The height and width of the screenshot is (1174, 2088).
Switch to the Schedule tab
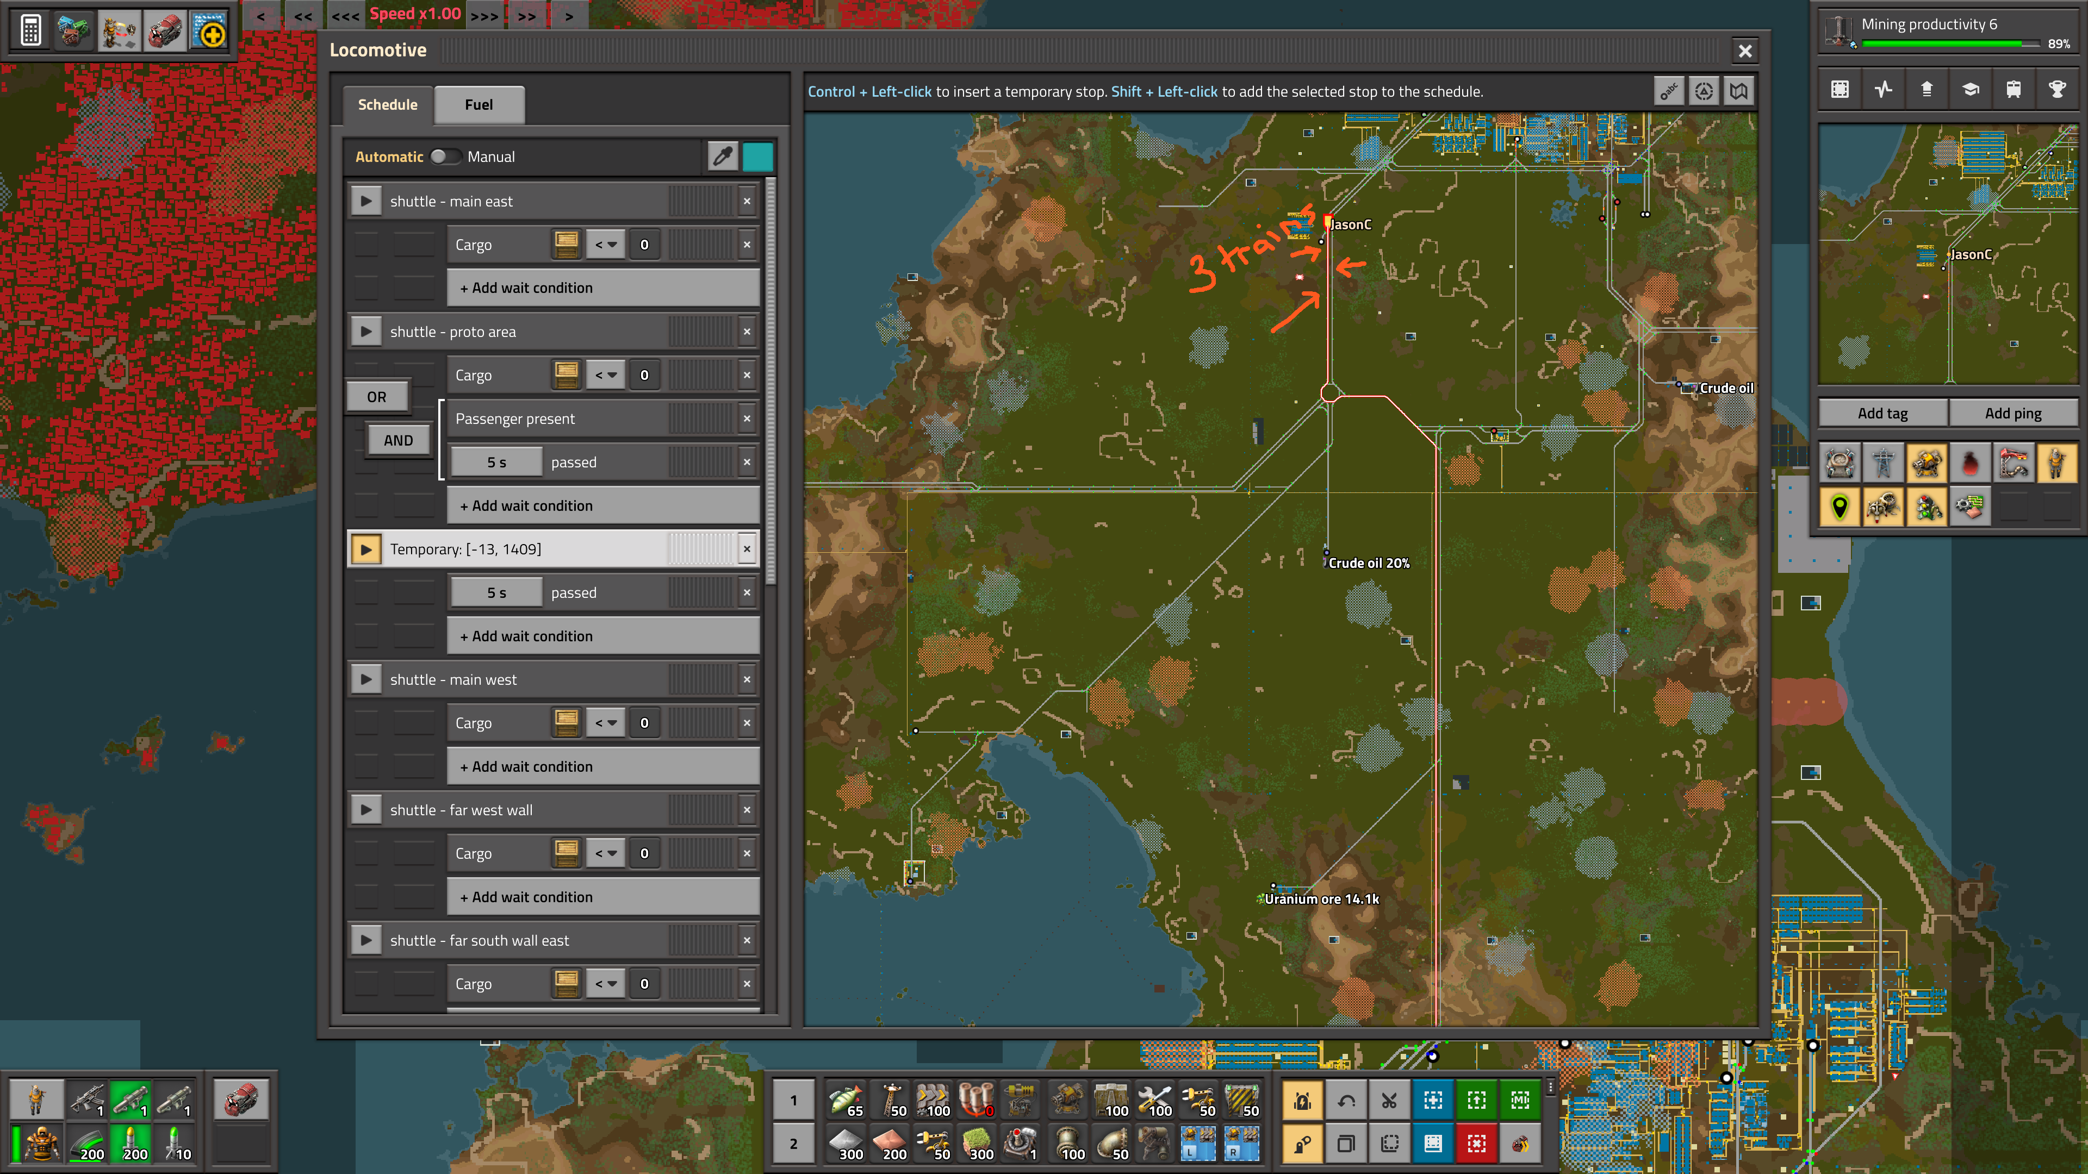tap(388, 104)
